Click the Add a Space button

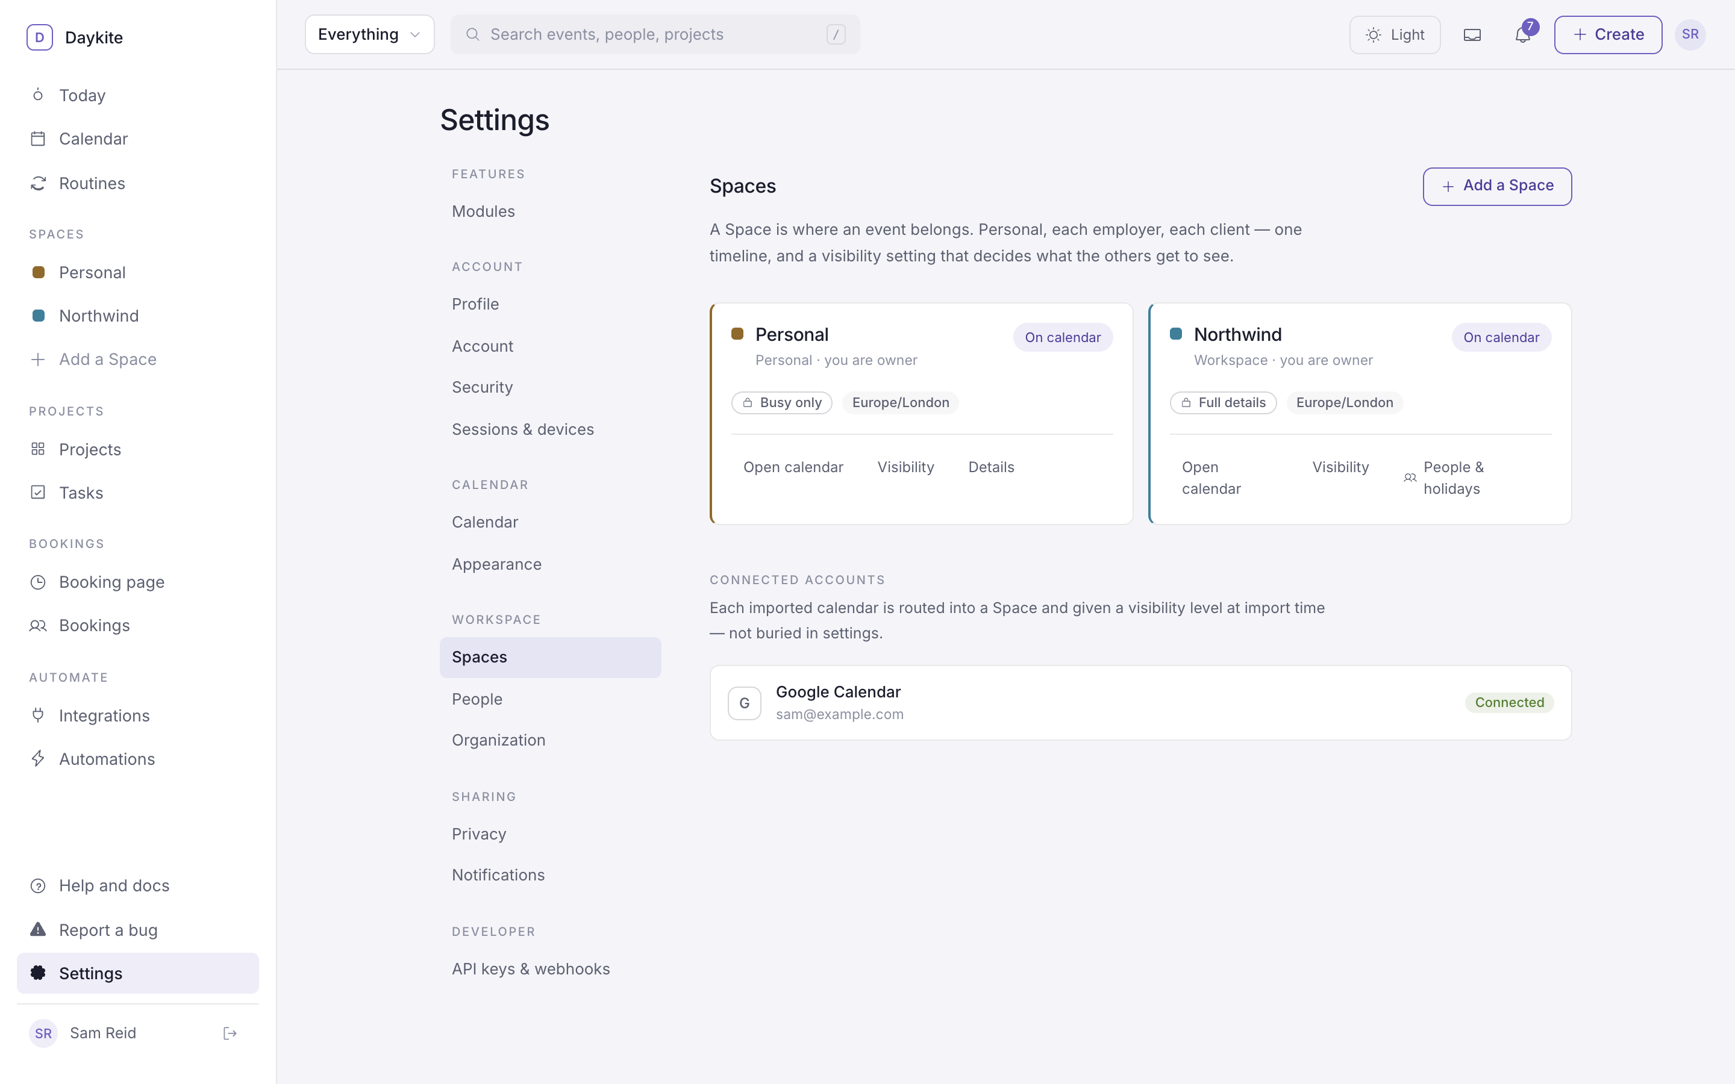coord(1497,187)
